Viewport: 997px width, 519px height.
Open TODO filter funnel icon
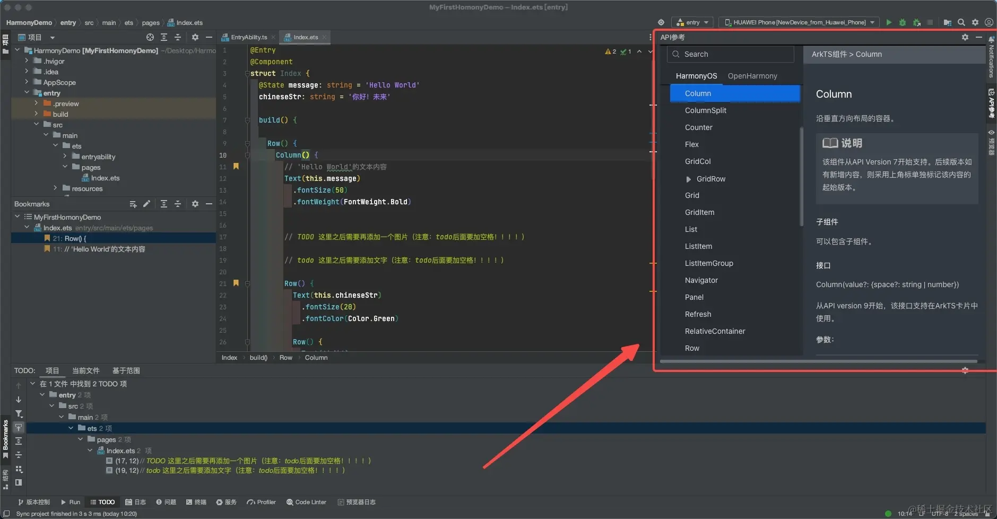(x=19, y=413)
